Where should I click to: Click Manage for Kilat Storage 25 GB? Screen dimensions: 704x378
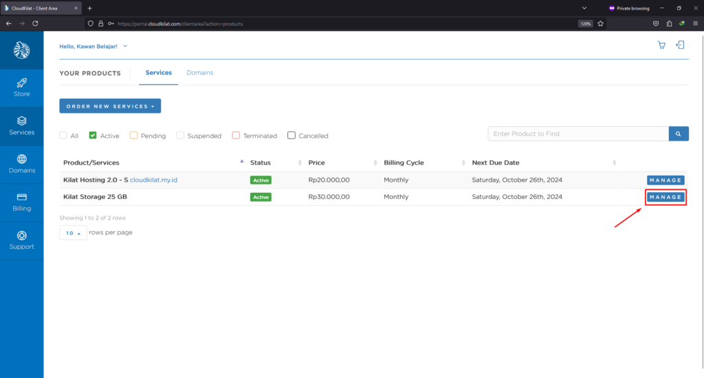(x=665, y=197)
